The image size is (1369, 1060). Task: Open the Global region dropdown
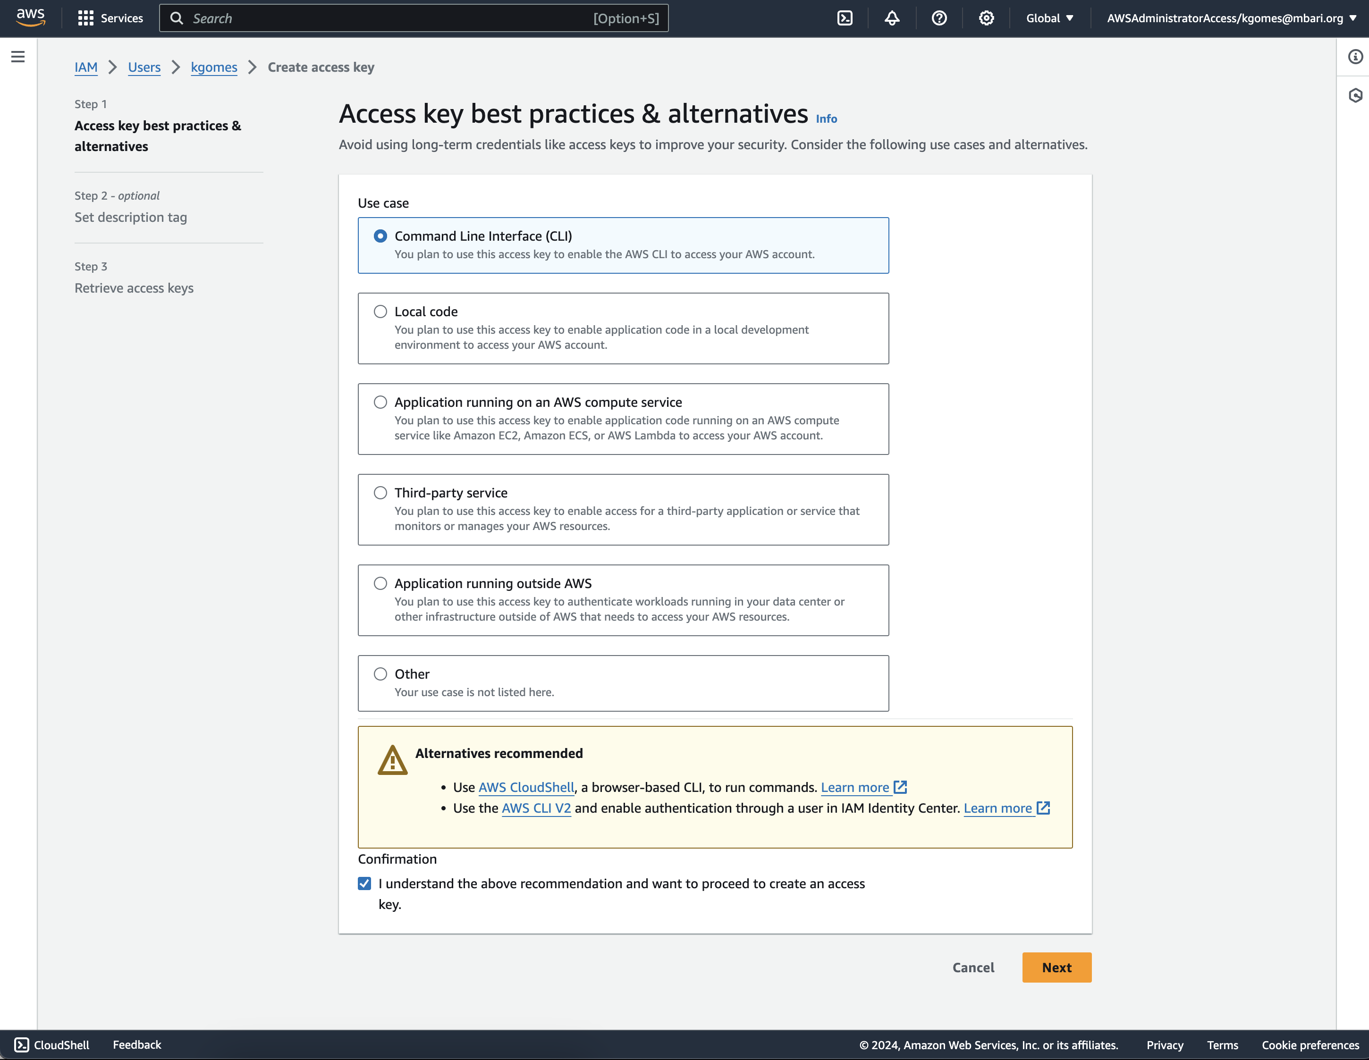pyautogui.click(x=1049, y=18)
